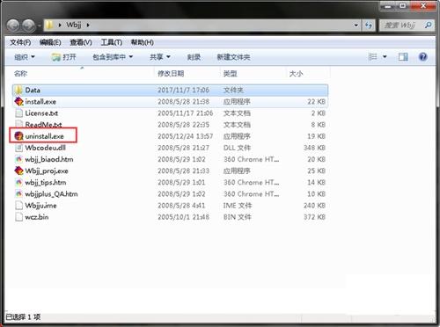This screenshot has width=440, height=327.
Task: Open the 工具(T) menu
Action: (x=112, y=42)
